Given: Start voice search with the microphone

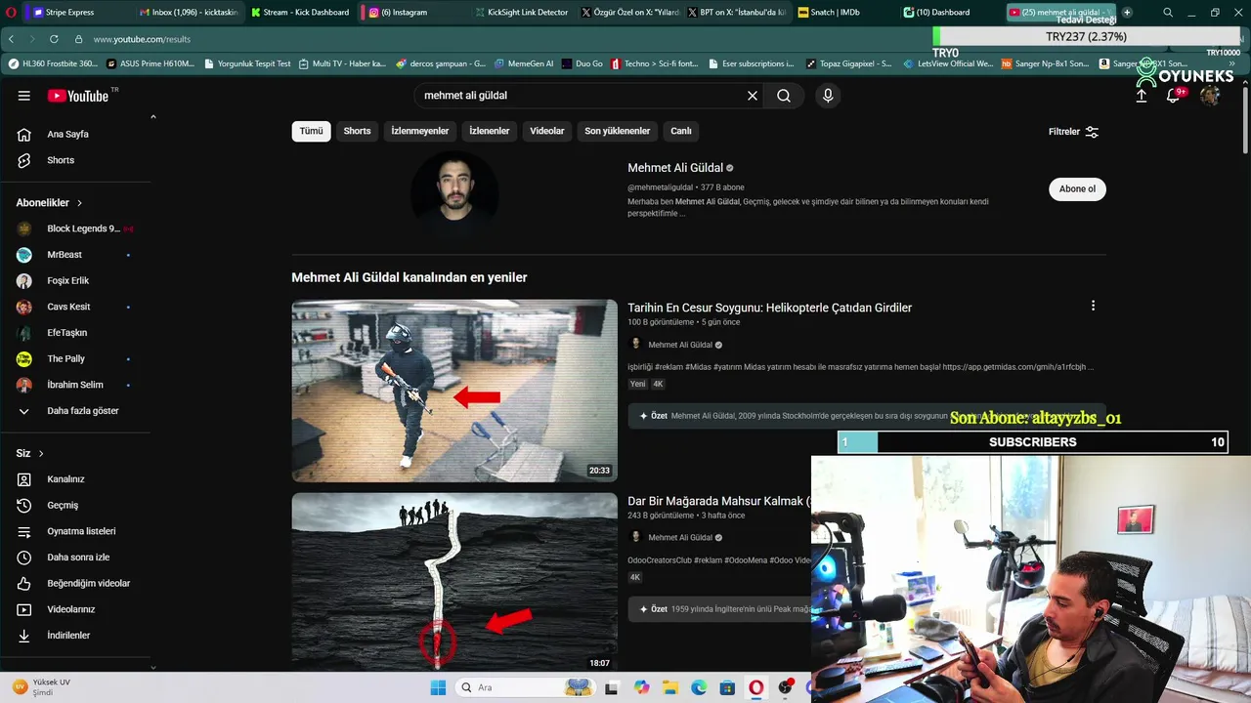Looking at the screenshot, I should click(x=828, y=96).
